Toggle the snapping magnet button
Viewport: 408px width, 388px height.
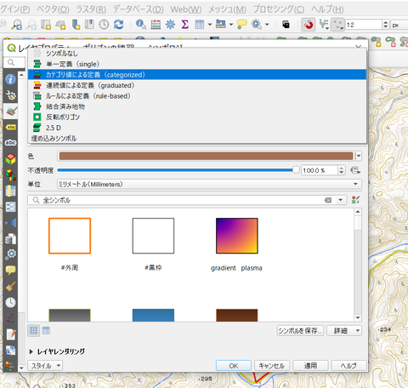(309, 25)
